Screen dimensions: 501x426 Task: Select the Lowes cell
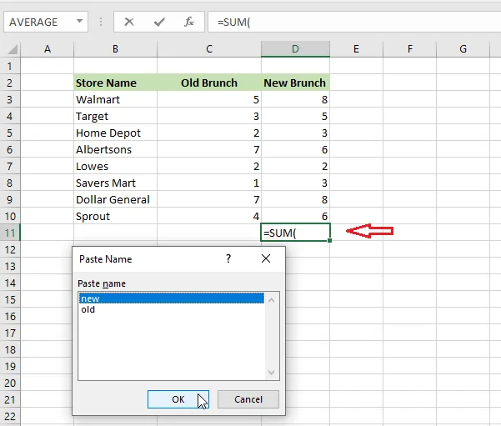[115, 166]
